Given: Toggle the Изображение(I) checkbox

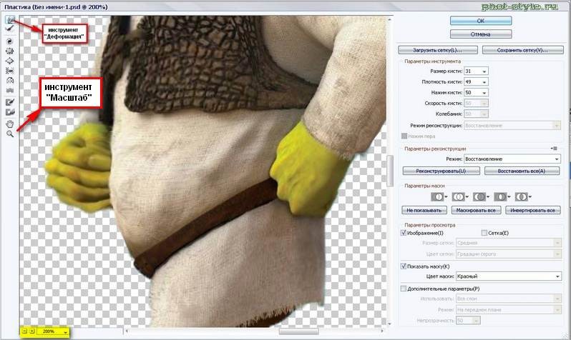Looking at the screenshot, I should 404,233.
